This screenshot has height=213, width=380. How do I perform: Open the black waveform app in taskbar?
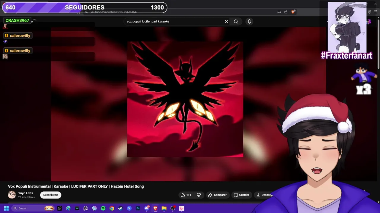(77, 208)
